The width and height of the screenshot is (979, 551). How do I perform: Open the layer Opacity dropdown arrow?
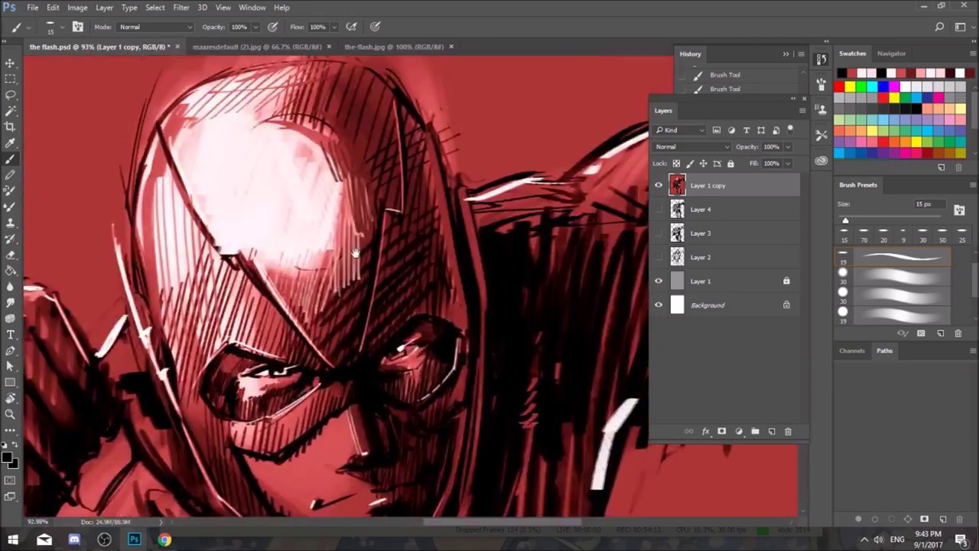[788, 147]
